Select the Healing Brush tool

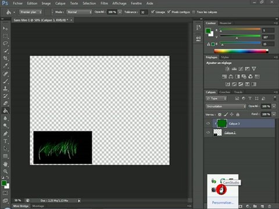5,74
